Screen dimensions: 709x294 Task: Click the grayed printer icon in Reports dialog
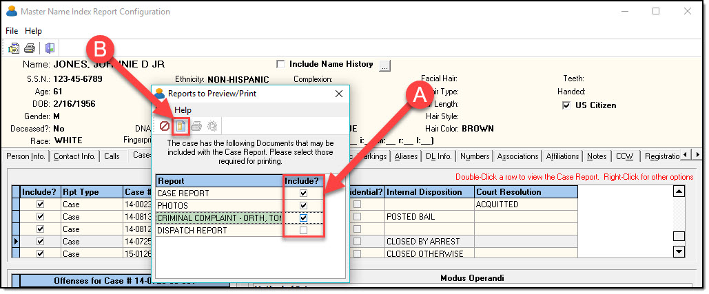pos(196,126)
